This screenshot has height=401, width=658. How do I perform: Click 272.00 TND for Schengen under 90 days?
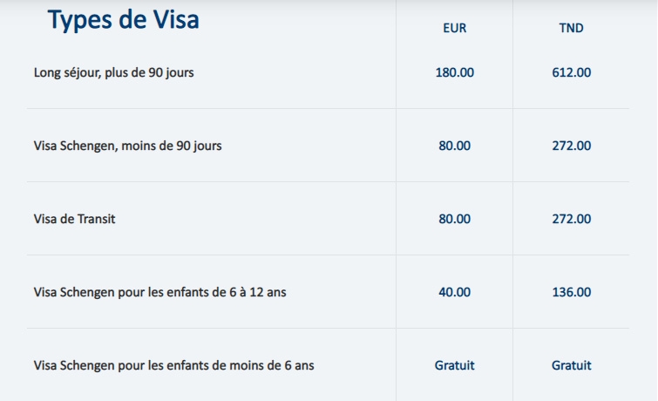point(571,146)
